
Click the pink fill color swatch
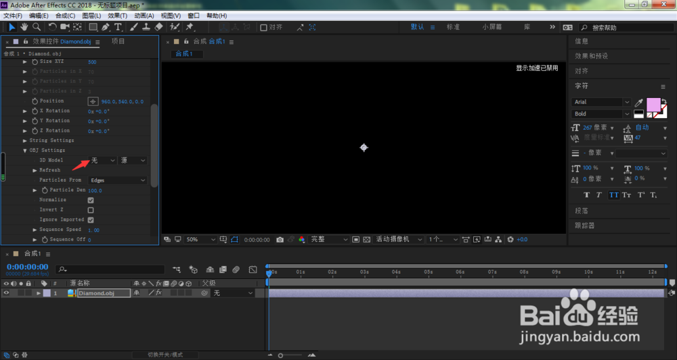653,105
